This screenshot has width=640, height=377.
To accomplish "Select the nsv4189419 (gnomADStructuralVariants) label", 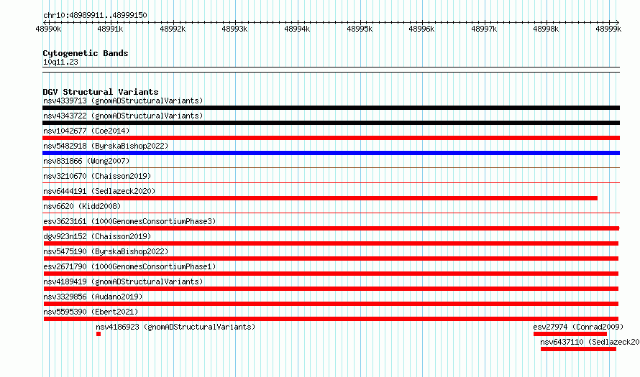I will tap(123, 281).
